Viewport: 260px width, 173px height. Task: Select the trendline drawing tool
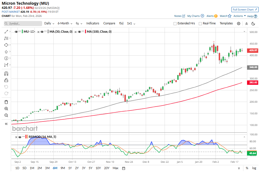6,32
